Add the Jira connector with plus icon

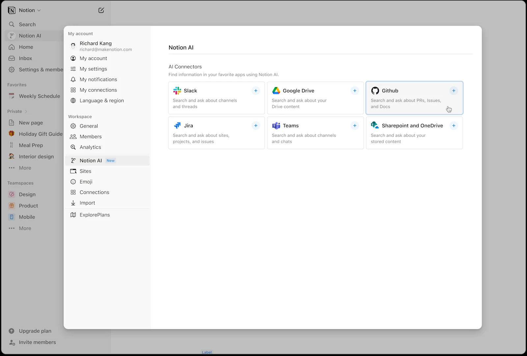point(256,125)
